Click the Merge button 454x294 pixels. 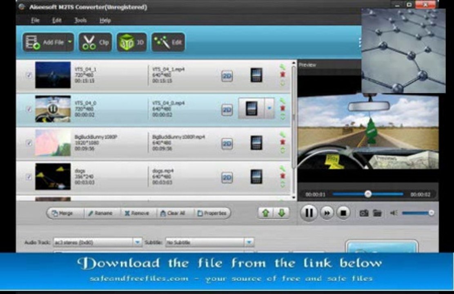click(62, 213)
